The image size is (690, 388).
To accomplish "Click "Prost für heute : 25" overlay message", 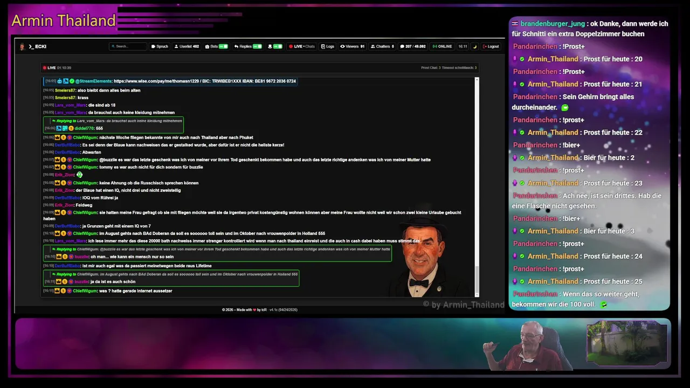I will (612, 281).
